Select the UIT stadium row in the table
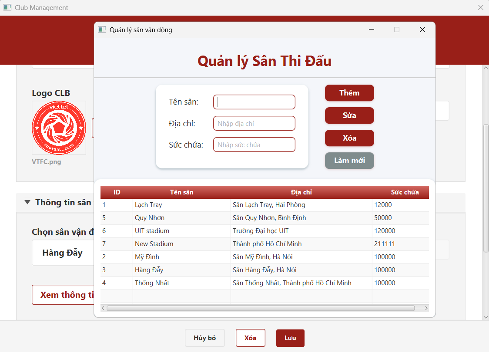This screenshot has width=489, height=352. [181, 230]
